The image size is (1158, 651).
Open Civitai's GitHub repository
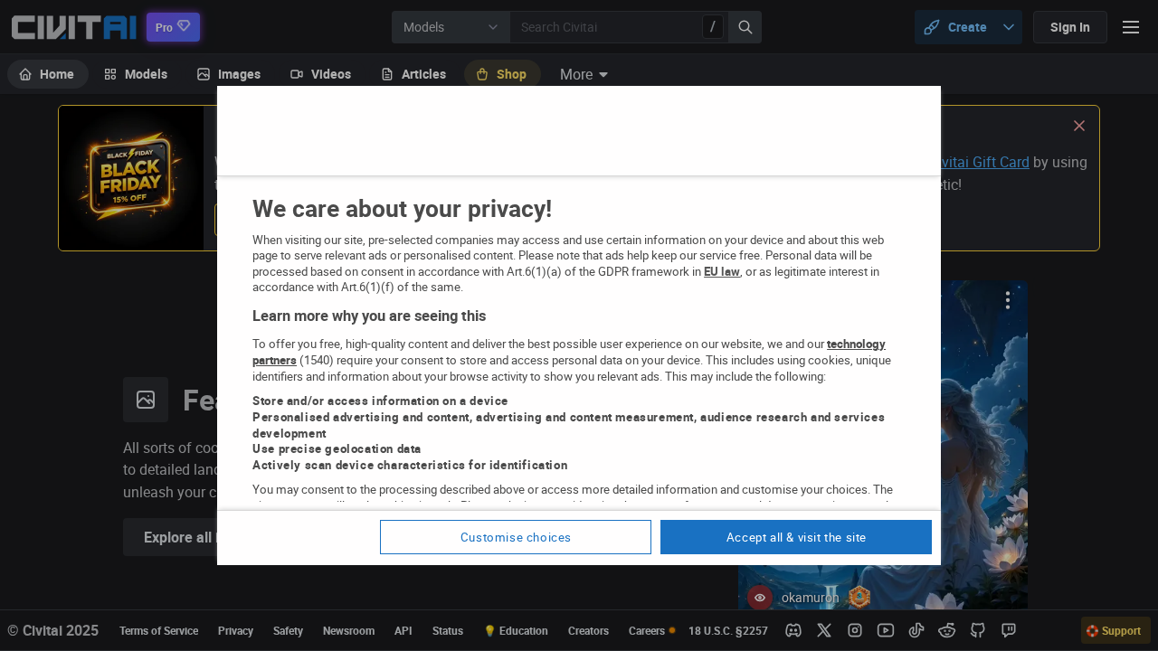click(977, 630)
